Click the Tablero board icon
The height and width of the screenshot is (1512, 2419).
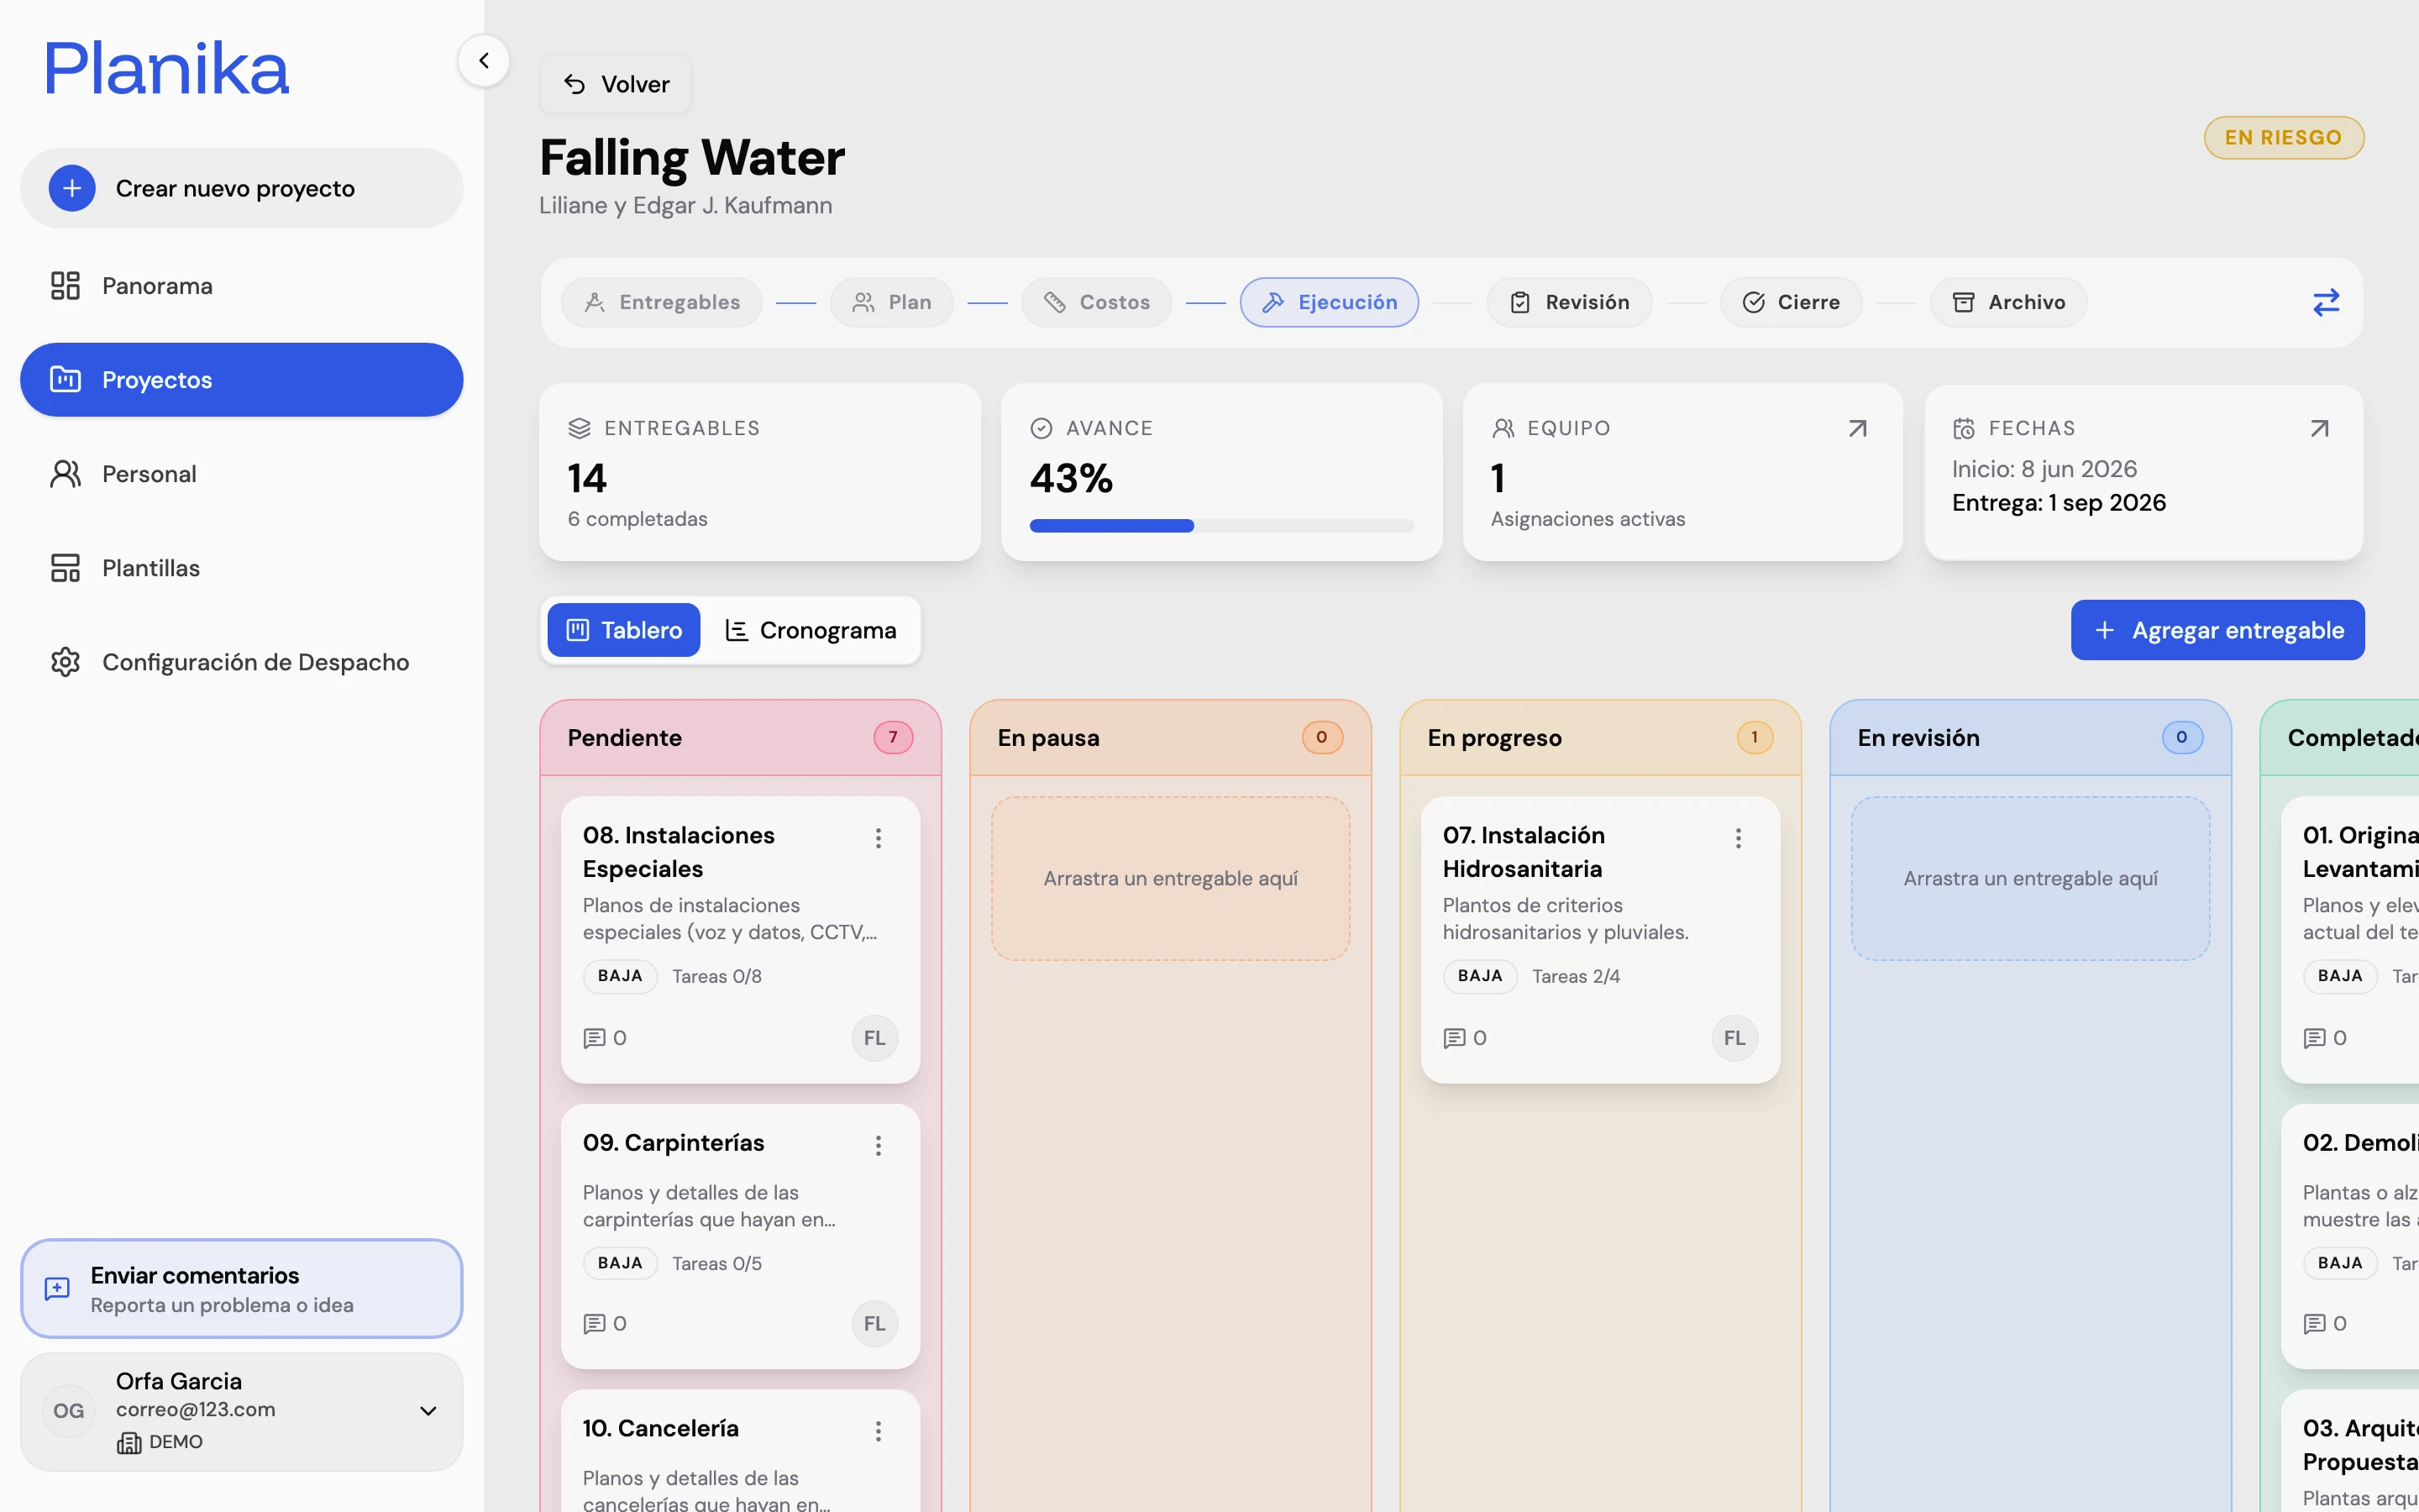[578, 630]
